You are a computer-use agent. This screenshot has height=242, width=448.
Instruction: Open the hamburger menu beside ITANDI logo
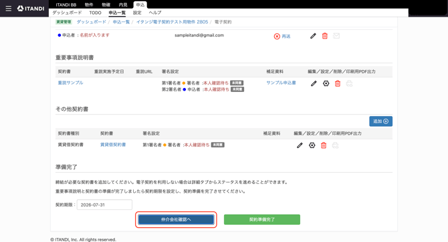click(x=9, y=9)
